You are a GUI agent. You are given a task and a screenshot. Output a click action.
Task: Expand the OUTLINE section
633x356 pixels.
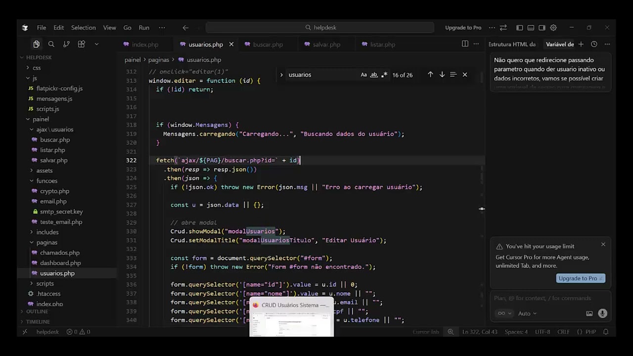pyautogui.click(x=37, y=311)
